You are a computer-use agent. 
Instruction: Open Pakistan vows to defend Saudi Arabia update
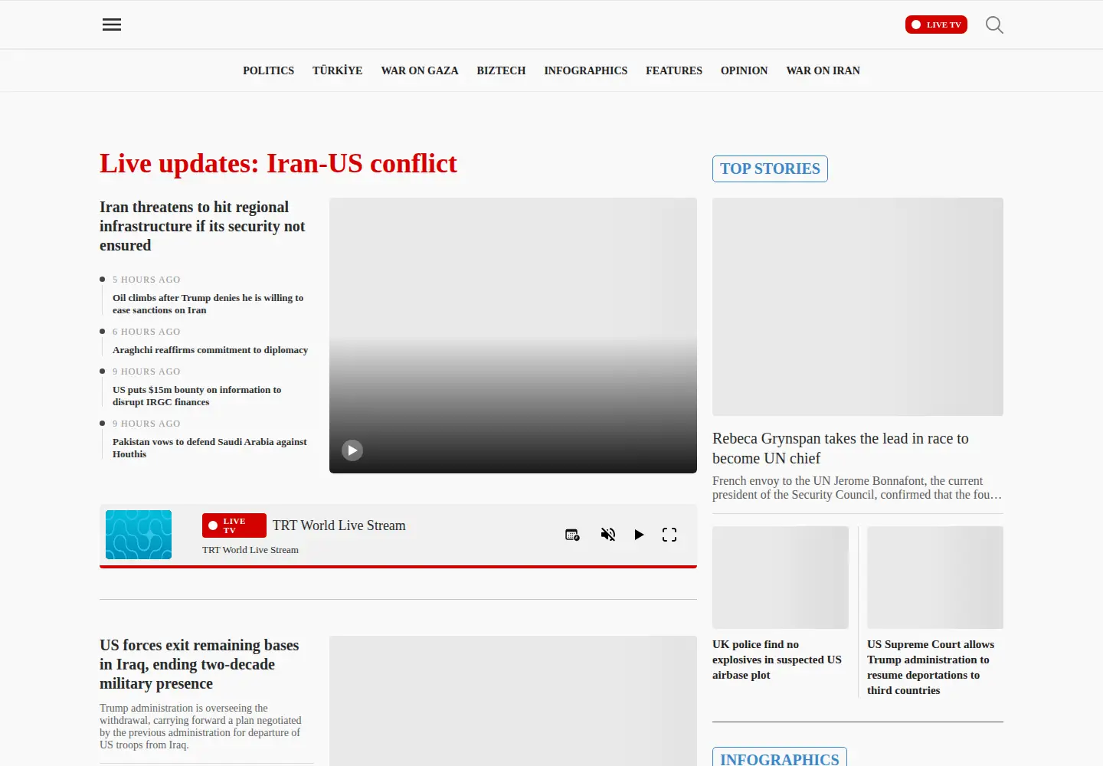click(x=210, y=448)
